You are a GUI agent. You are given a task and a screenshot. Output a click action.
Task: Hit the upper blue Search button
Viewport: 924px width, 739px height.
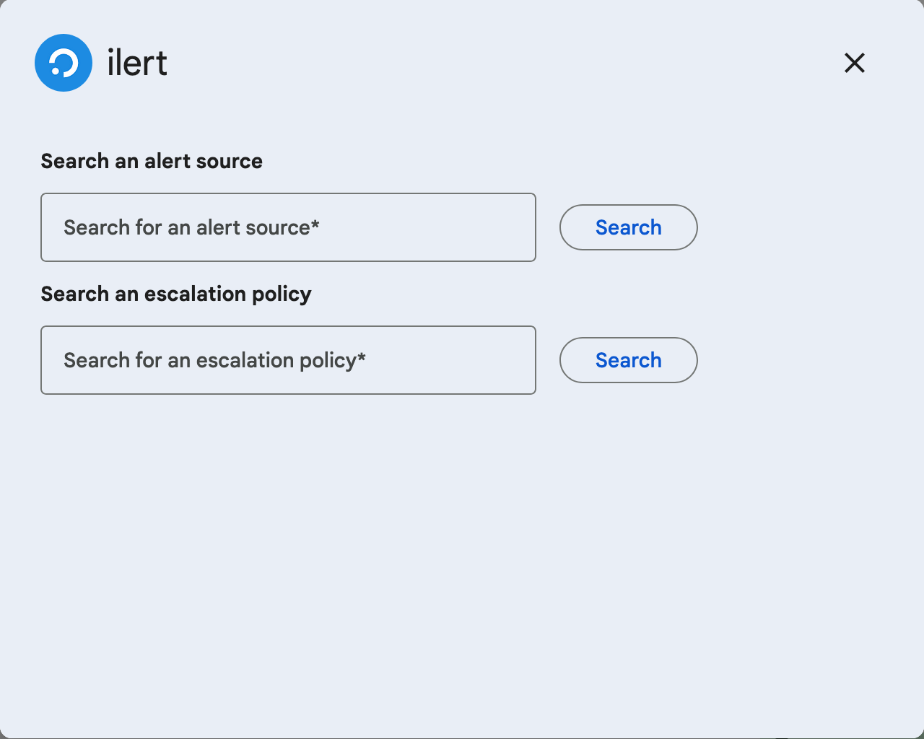[628, 227]
